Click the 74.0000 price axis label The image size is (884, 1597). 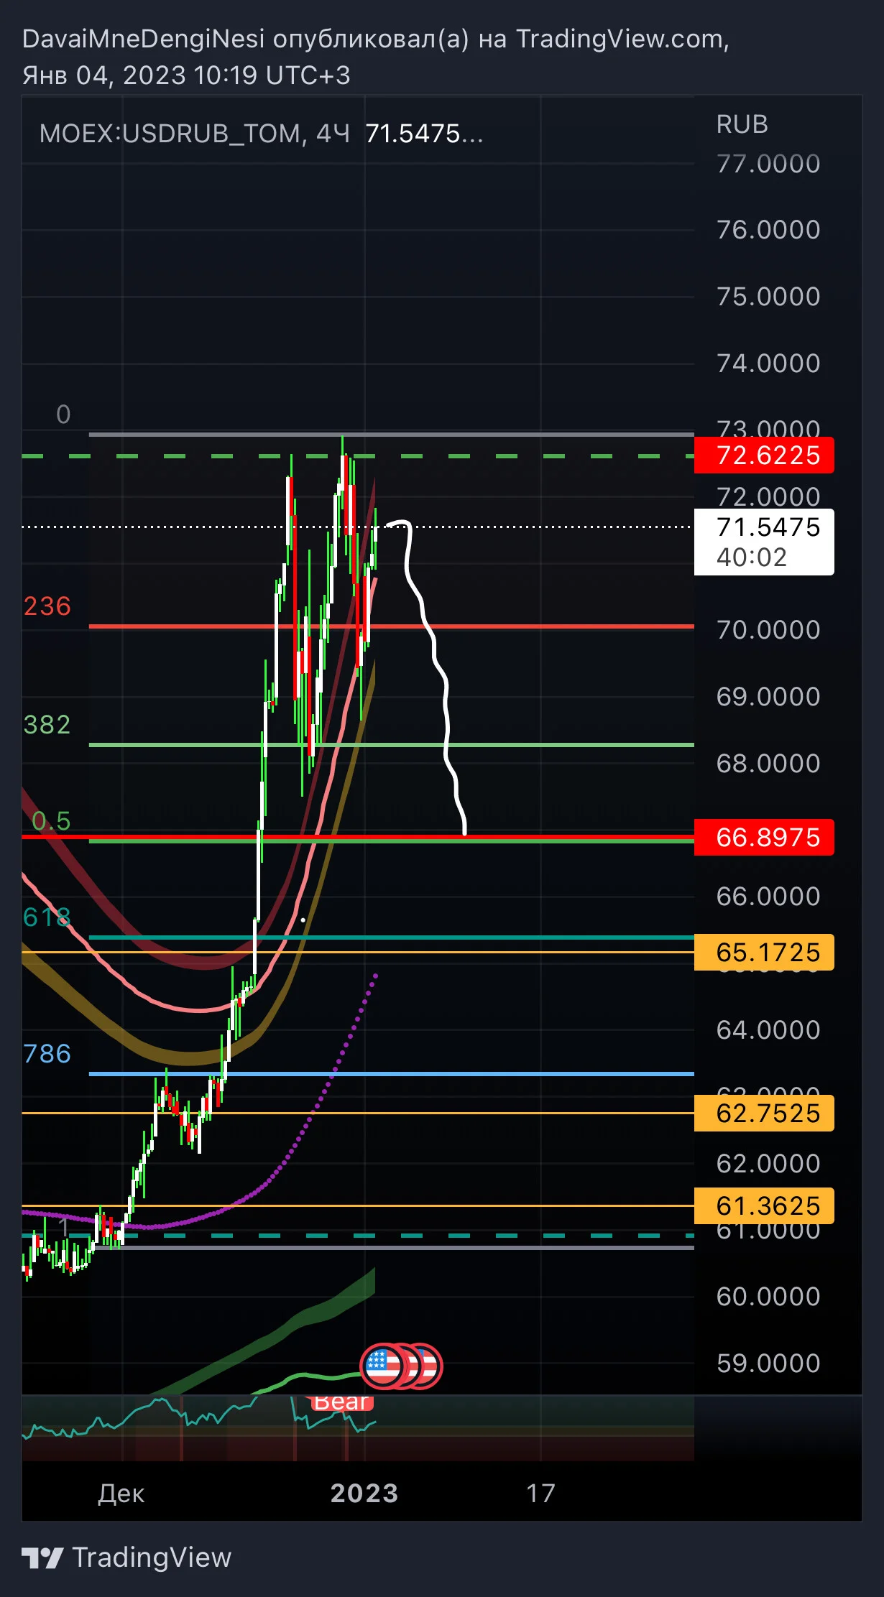tap(768, 364)
